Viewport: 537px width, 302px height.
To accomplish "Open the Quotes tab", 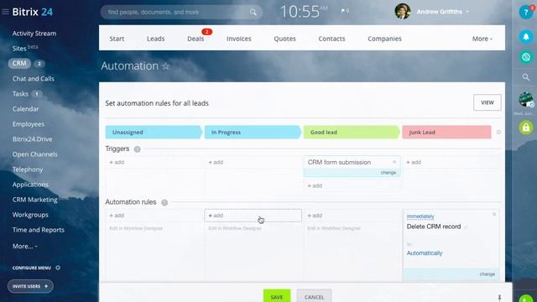I will point(284,39).
